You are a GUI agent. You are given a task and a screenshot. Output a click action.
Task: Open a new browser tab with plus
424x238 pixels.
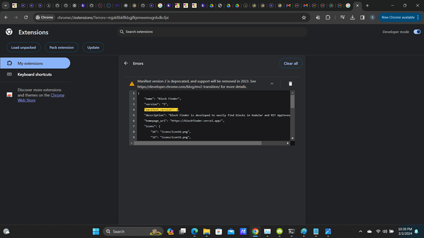pyautogui.click(x=367, y=6)
